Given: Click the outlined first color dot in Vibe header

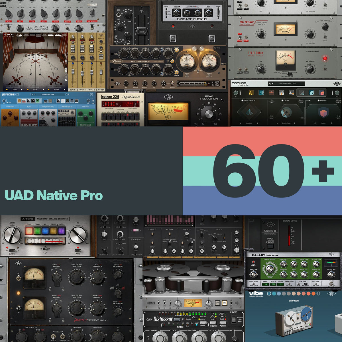Looking at the screenshot, I should click(x=269, y=293).
